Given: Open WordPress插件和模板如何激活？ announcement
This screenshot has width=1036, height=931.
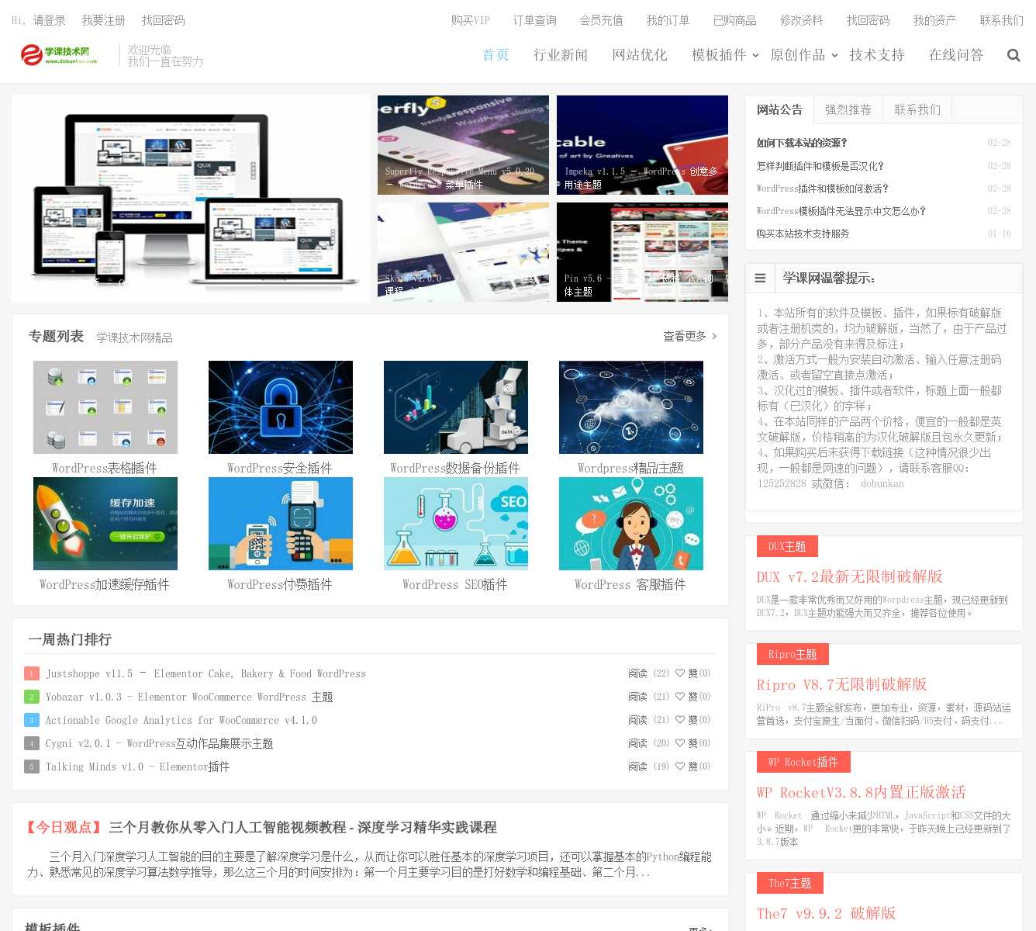Looking at the screenshot, I should (x=822, y=189).
